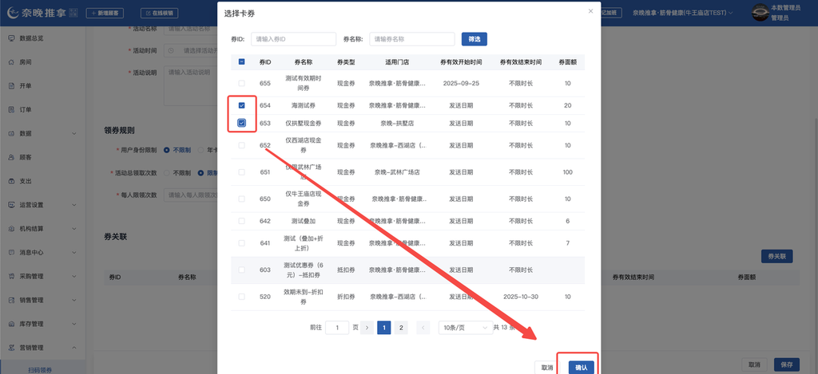818x374 pixels.
Task: Expand 采购管理 submenu via its chevron
Action: 73,276
